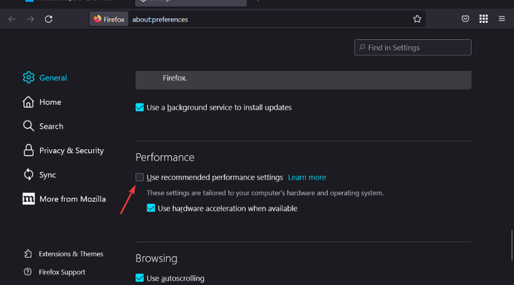Screen dimensions: 514x285
Task: Click the page vertical scrollbar thumb
Action: coord(512,246)
